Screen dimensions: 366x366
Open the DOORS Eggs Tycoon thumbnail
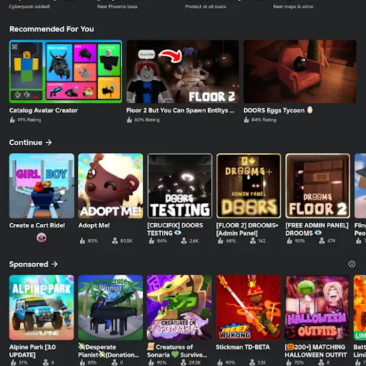click(300, 72)
